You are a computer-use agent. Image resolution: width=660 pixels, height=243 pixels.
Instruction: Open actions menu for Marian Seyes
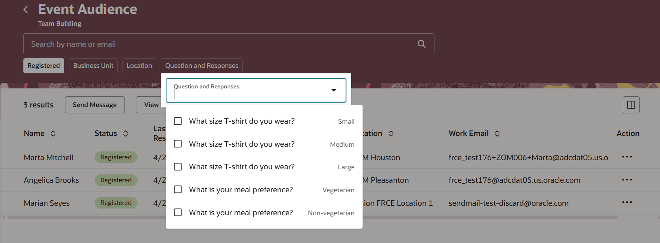627,203
